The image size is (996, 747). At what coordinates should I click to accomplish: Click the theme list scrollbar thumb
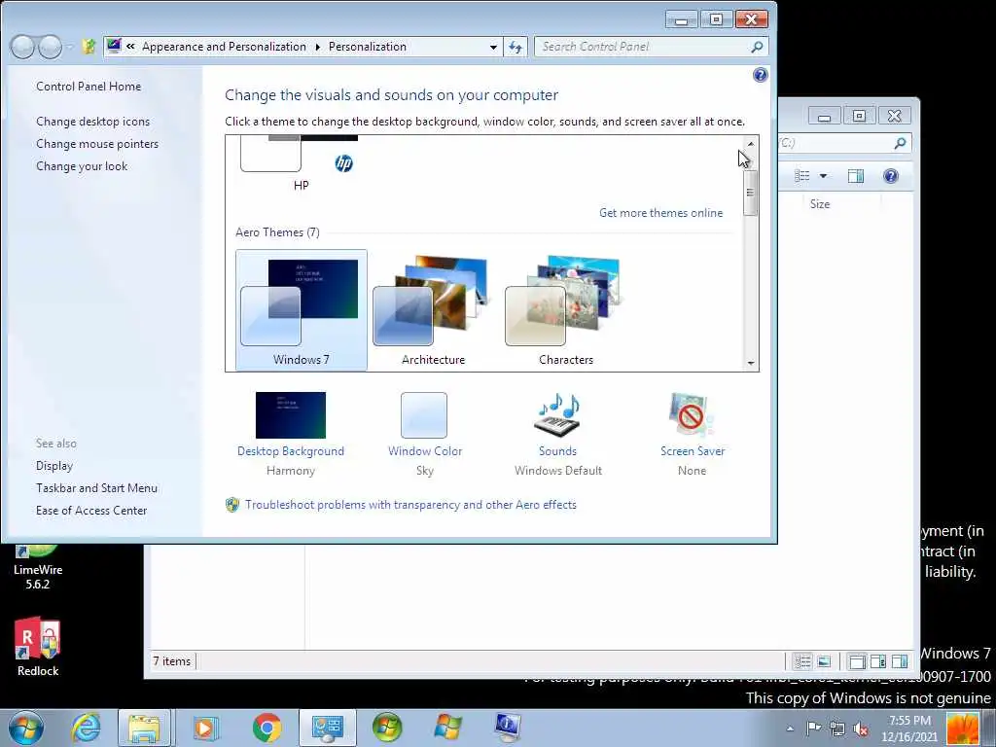tap(750, 193)
